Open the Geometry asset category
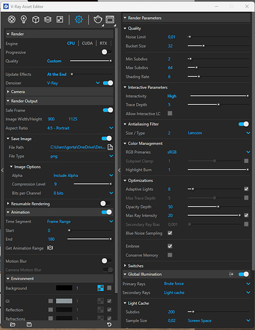This screenshot has height=330, width=255. (36, 20)
